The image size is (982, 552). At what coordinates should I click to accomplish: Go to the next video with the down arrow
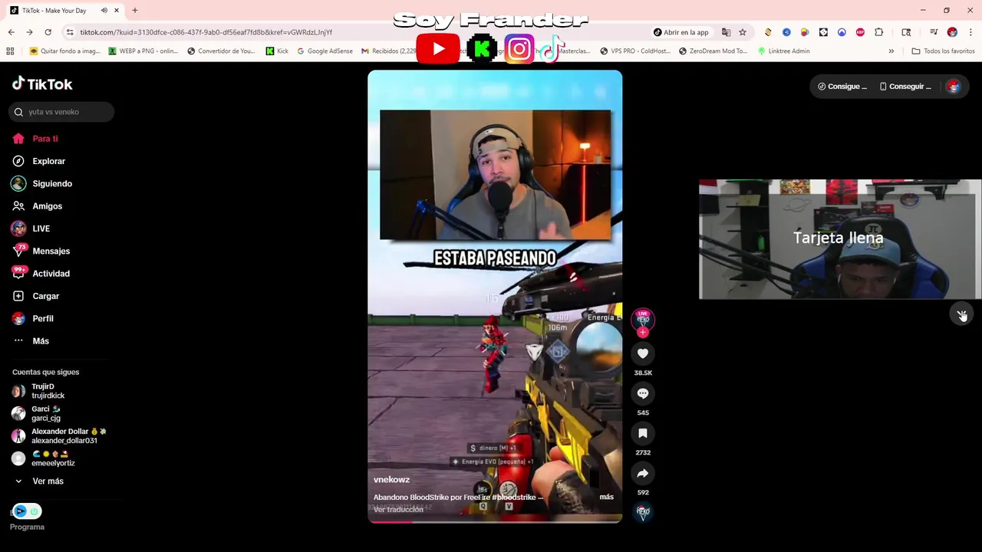(x=962, y=314)
